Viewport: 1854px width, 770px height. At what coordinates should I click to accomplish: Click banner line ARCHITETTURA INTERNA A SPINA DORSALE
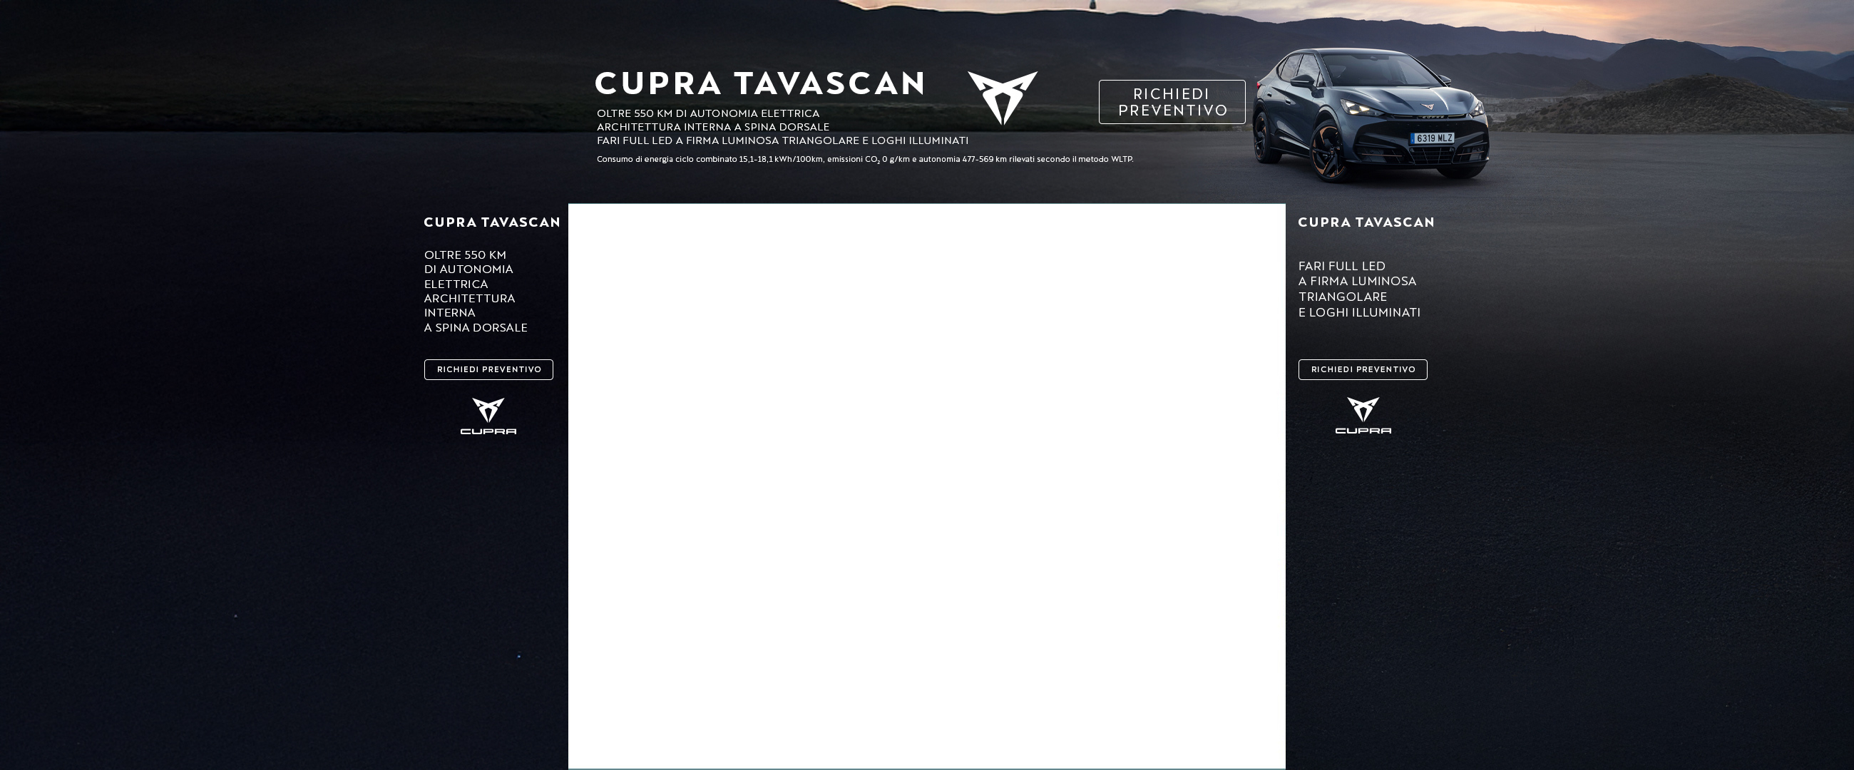(x=712, y=128)
